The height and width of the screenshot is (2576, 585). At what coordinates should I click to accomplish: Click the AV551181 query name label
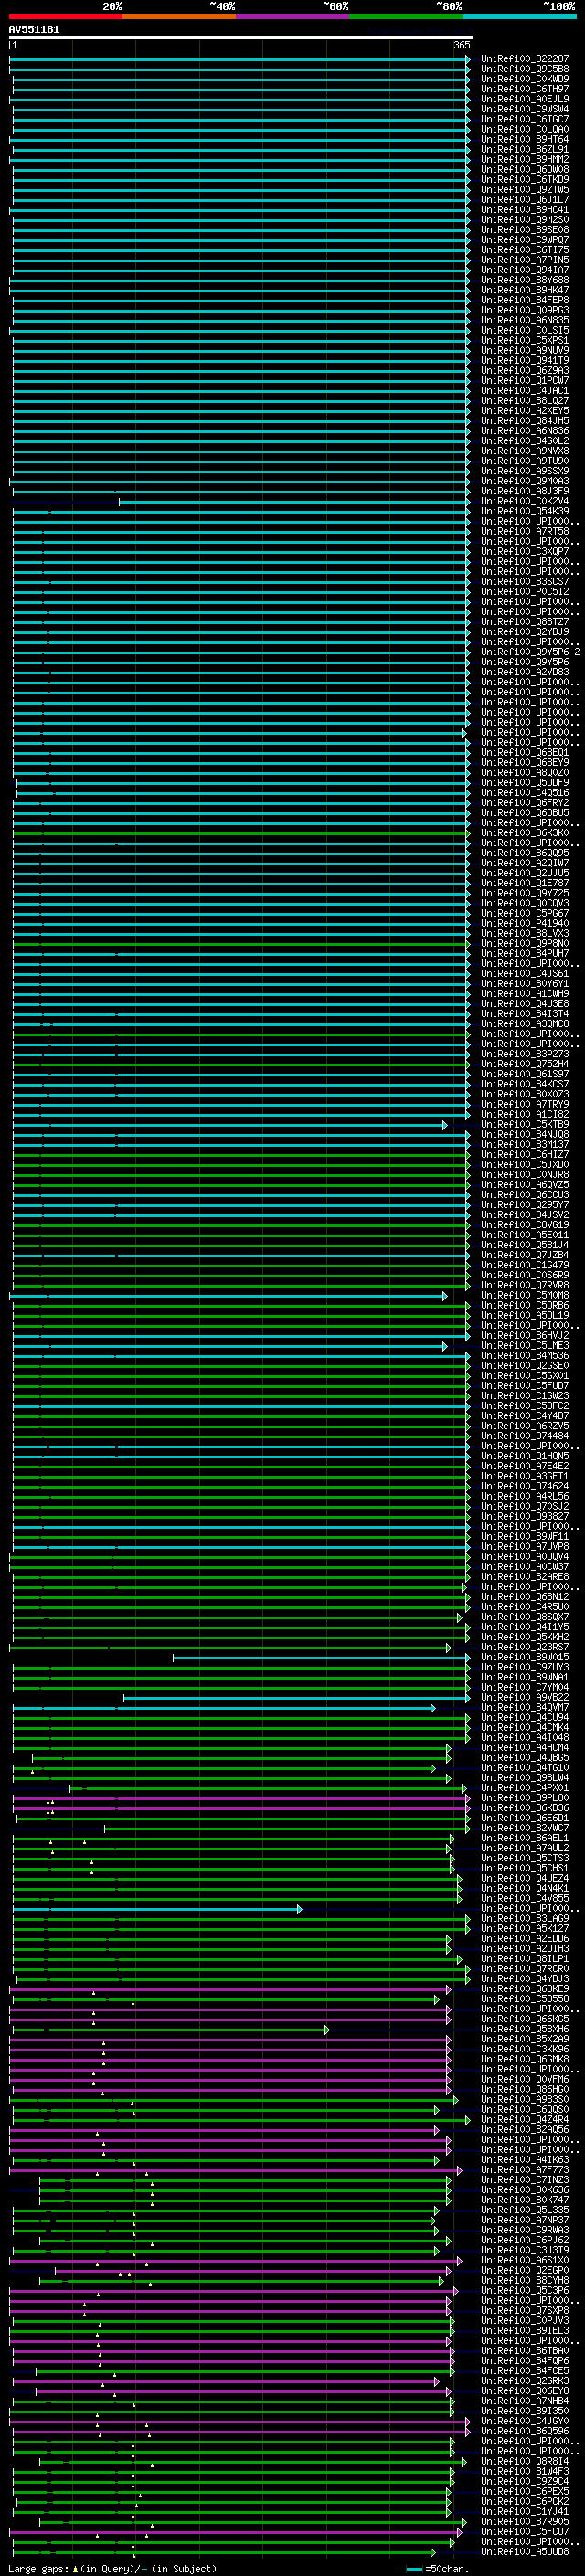pyautogui.click(x=34, y=30)
